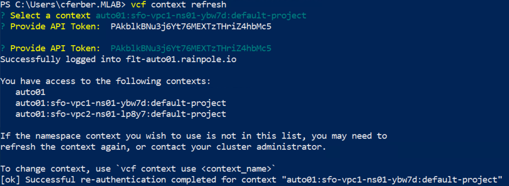Viewport: 509px width, 186px height.
Task: Select the sfo-vpc2-ns01-lp8y7 context list entry
Action: pyautogui.click(x=120, y=114)
